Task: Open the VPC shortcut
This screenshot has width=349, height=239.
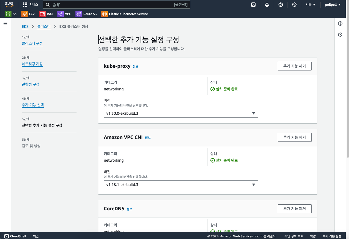Action: click(64, 14)
